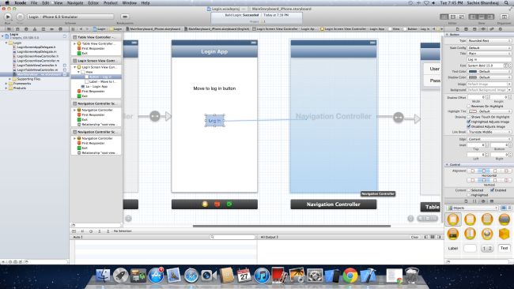Open the Editor menu
The height and width of the screenshot is (289, 514).
point(93,3)
